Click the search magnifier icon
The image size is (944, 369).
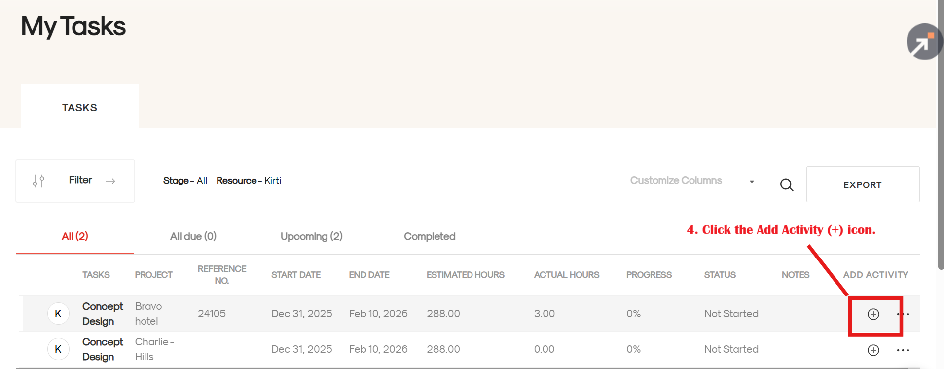(x=787, y=185)
